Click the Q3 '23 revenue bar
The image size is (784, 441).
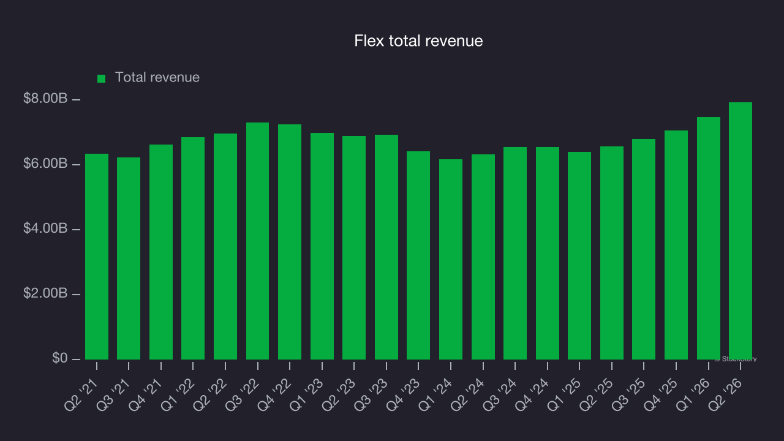tap(386, 247)
